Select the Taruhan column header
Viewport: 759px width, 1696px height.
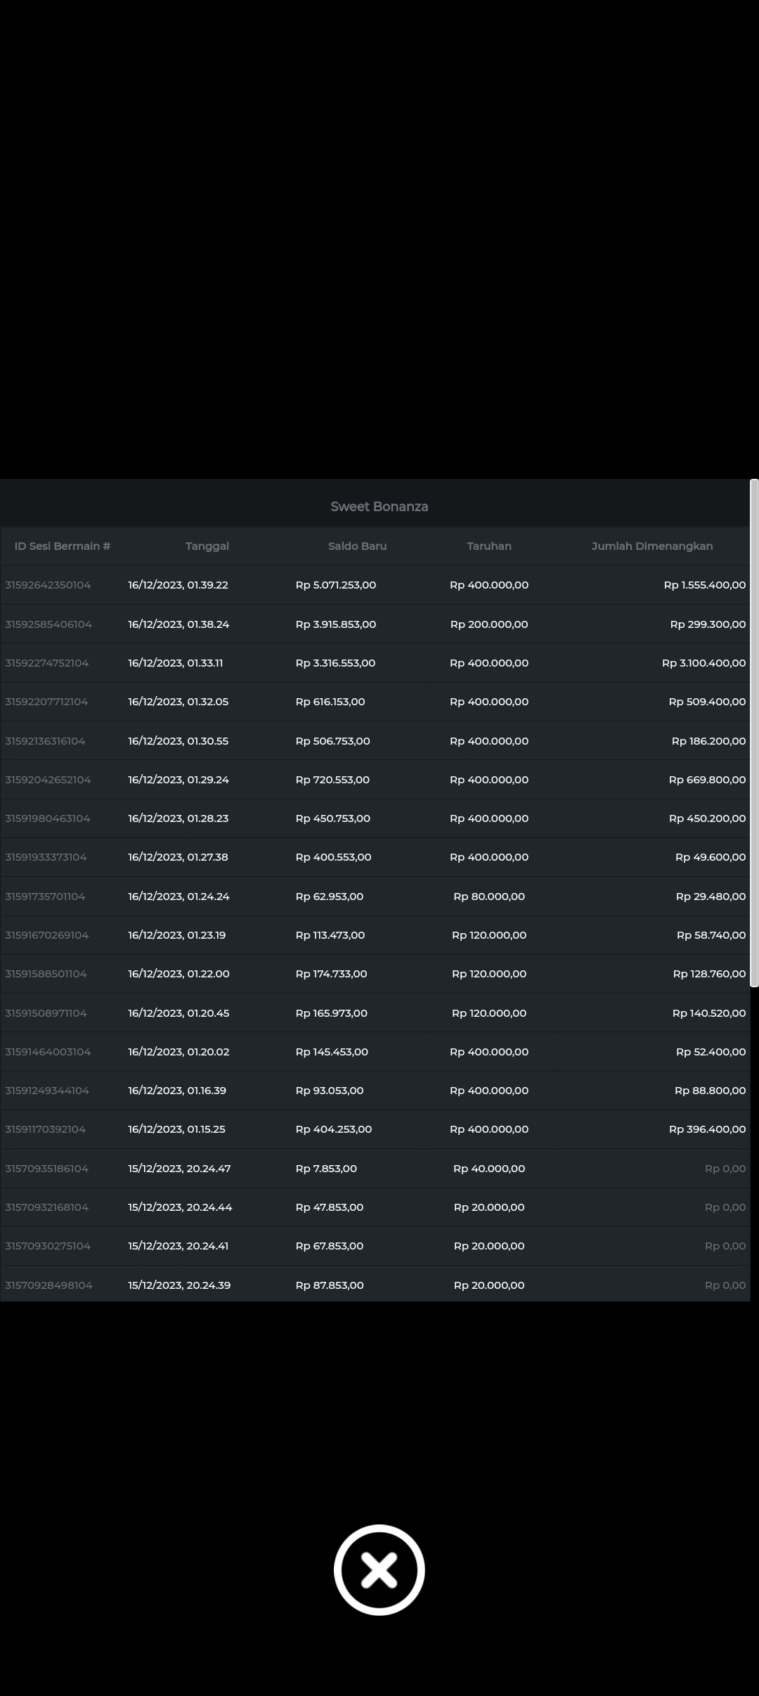click(x=489, y=546)
